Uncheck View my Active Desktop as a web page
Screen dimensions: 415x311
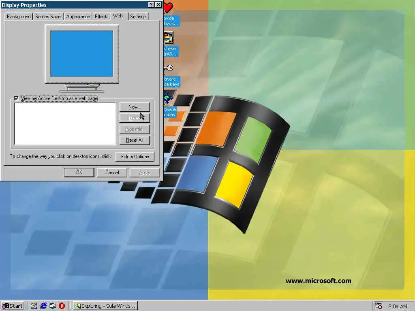pos(16,98)
